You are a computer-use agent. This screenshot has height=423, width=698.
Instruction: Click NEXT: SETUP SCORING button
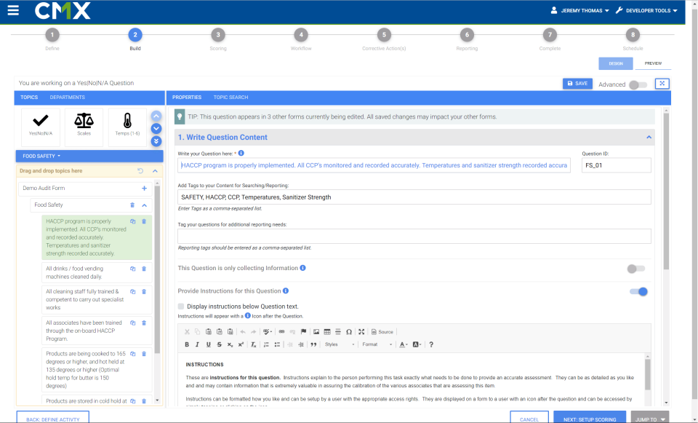[590, 419]
